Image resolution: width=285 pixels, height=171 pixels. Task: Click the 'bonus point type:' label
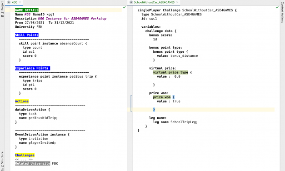pyautogui.click(x=165, y=48)
